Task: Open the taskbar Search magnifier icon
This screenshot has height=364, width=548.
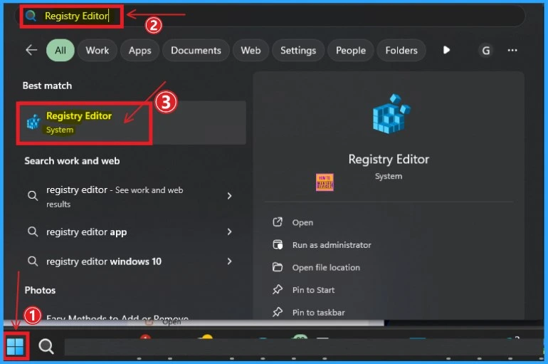Action: point(46,346)
